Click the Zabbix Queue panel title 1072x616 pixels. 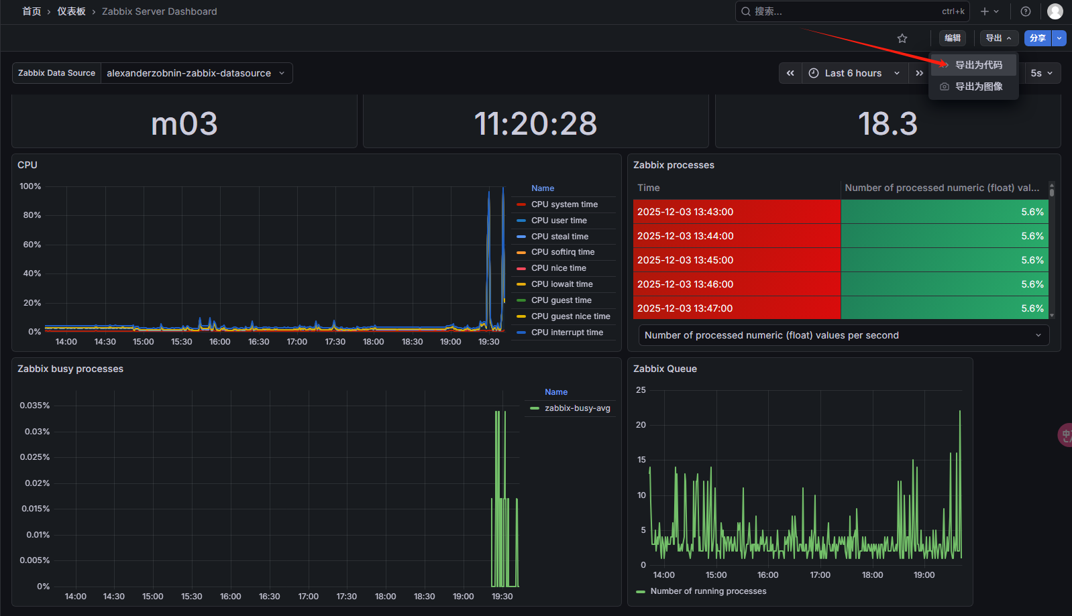(665, 369)
